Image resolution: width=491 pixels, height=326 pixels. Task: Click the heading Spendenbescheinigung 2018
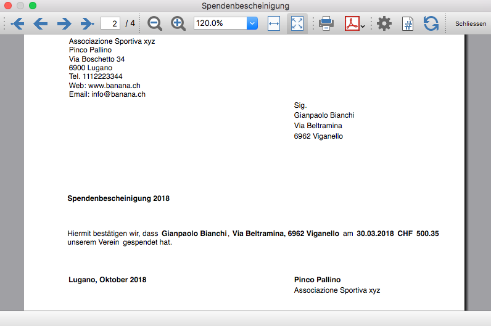coord(118,198)
